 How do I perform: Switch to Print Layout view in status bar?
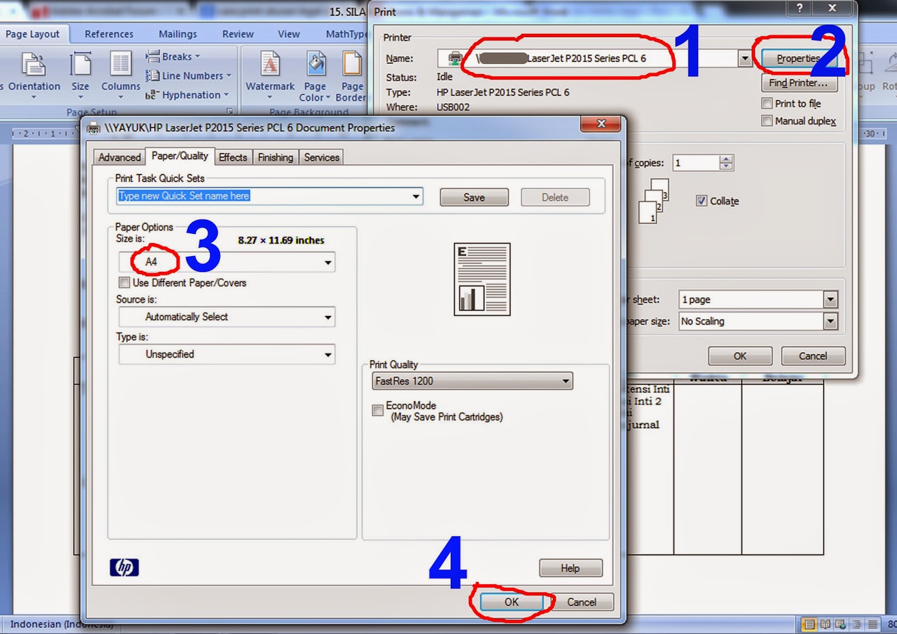pos(809,624)
